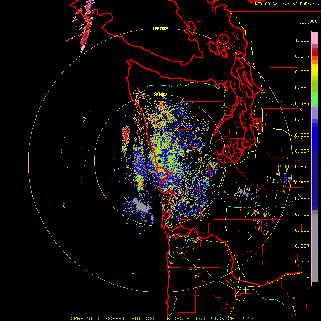The width and height of the screenshot is (321, 321).
Task: Click the 50 NMI range ring label
Action: pyautogui.click(x=160, y=95)
